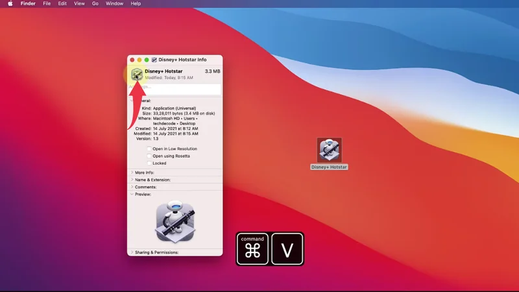The image size is (519, 292).
Task: Open the Apple menu
Action: tap(10, 4)
